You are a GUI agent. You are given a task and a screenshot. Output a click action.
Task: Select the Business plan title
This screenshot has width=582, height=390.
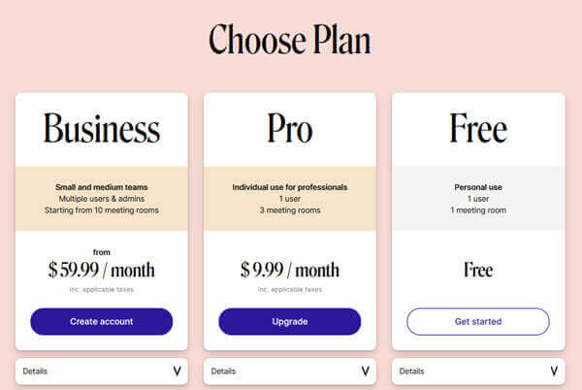click(101, 128)
